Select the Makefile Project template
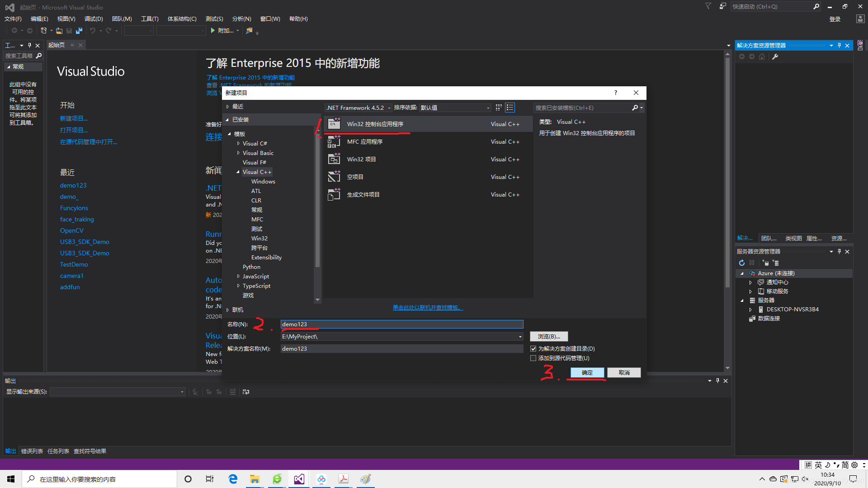Viewport: 868px width, 488px height. 428,195
